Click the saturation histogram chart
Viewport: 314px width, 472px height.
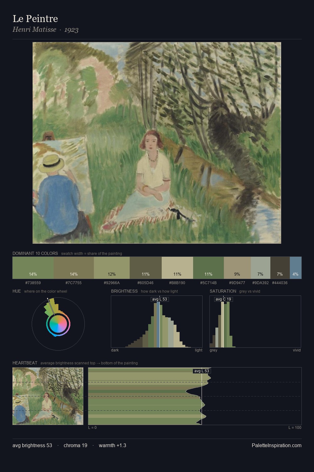(x=255, y=322)
